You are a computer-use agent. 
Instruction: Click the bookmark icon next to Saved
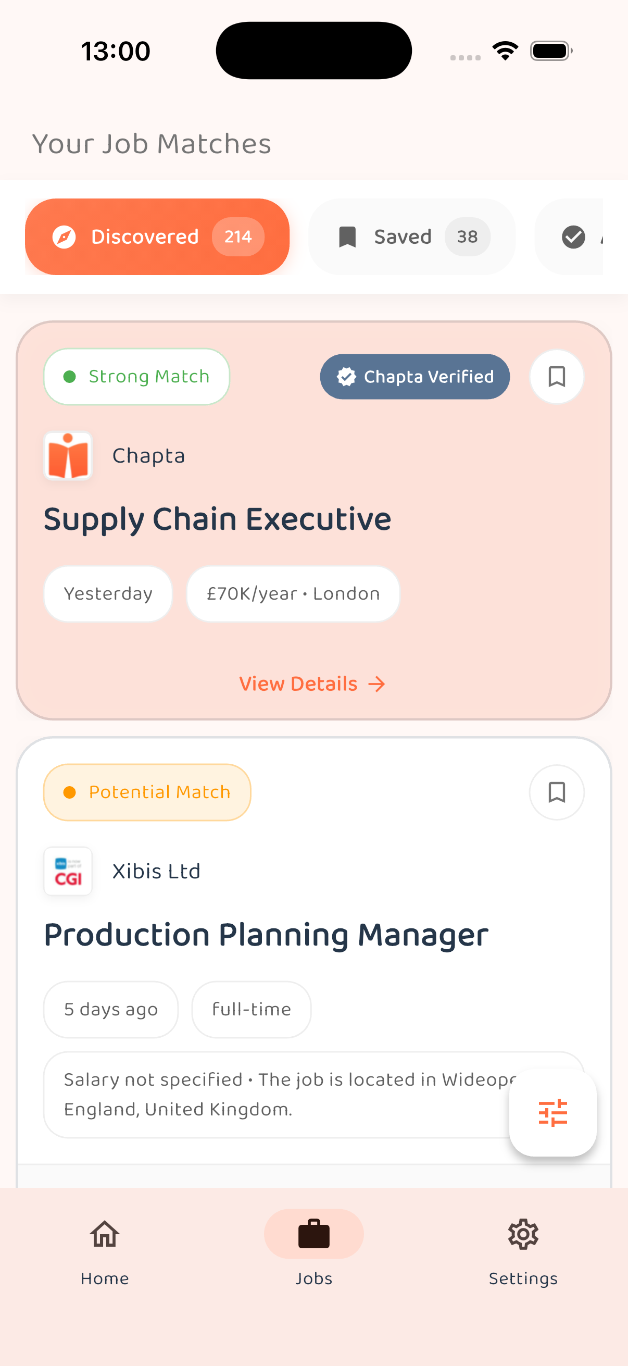[347, 237]
